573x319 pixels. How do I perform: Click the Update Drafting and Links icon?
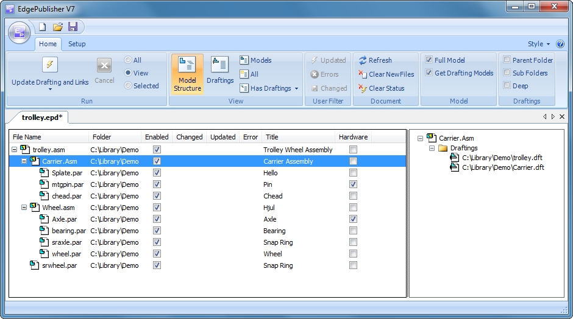pyautogui.click(x=49, y=65)
